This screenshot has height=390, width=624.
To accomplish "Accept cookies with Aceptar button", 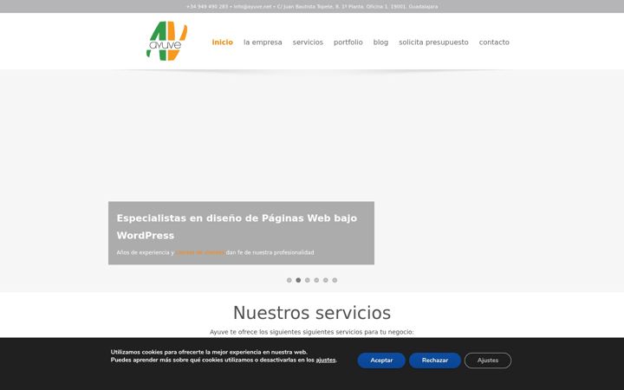I will click(381, 361).
